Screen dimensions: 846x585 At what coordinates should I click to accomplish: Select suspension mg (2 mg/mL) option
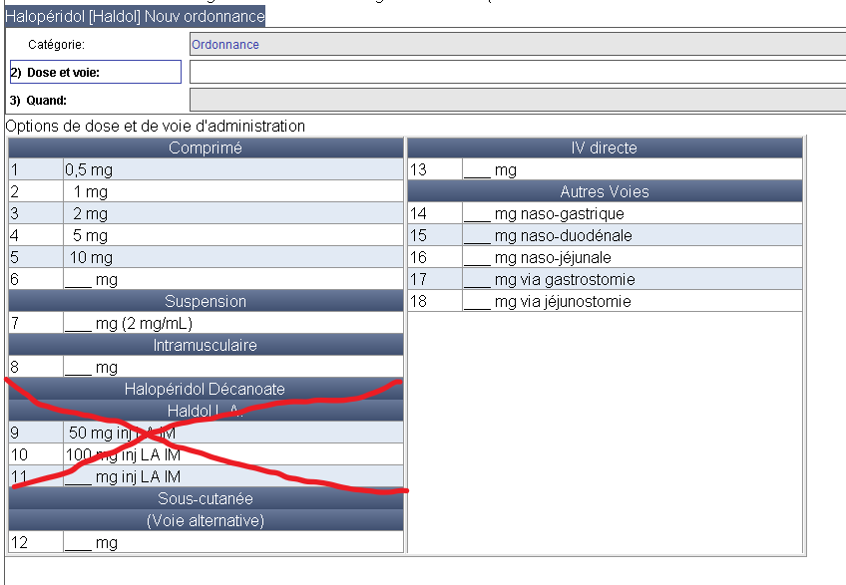(x=128, y=323)
